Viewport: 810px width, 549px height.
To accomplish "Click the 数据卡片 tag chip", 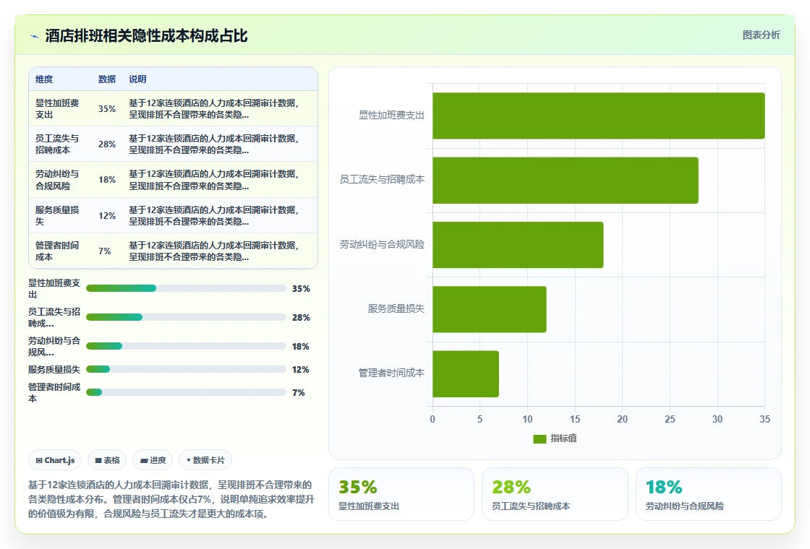I will (x=205, y=460).
